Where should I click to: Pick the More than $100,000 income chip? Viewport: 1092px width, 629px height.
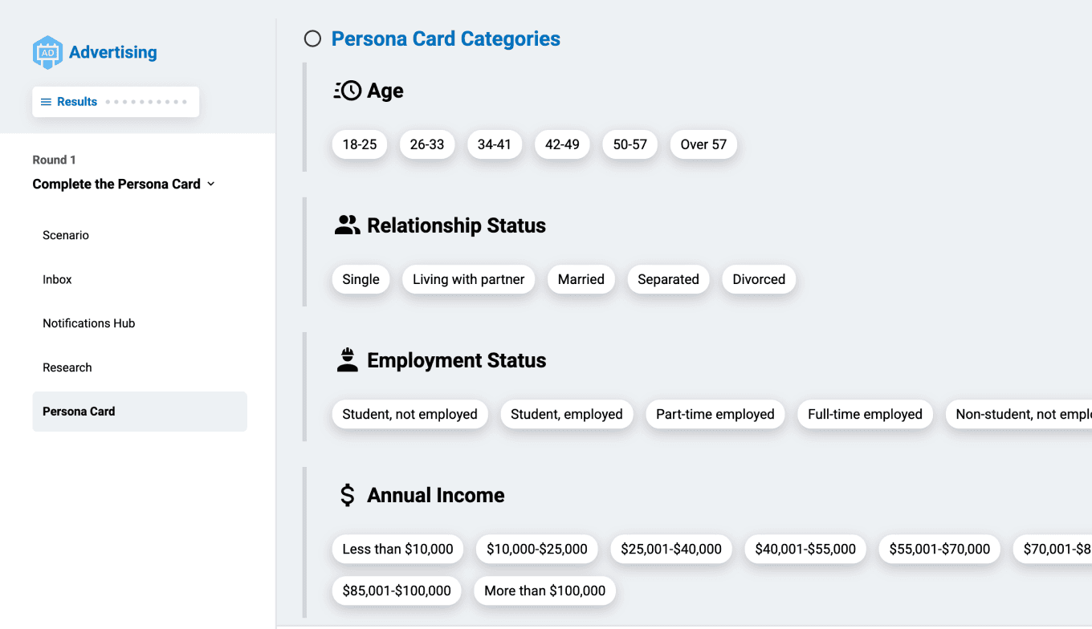545,590
